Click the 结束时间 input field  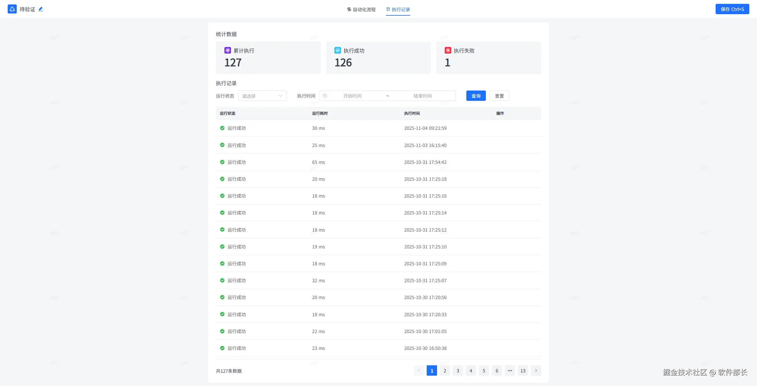tap(422, 96)
